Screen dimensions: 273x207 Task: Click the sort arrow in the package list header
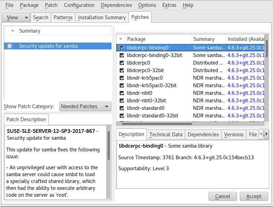click(x=121, y=39)
